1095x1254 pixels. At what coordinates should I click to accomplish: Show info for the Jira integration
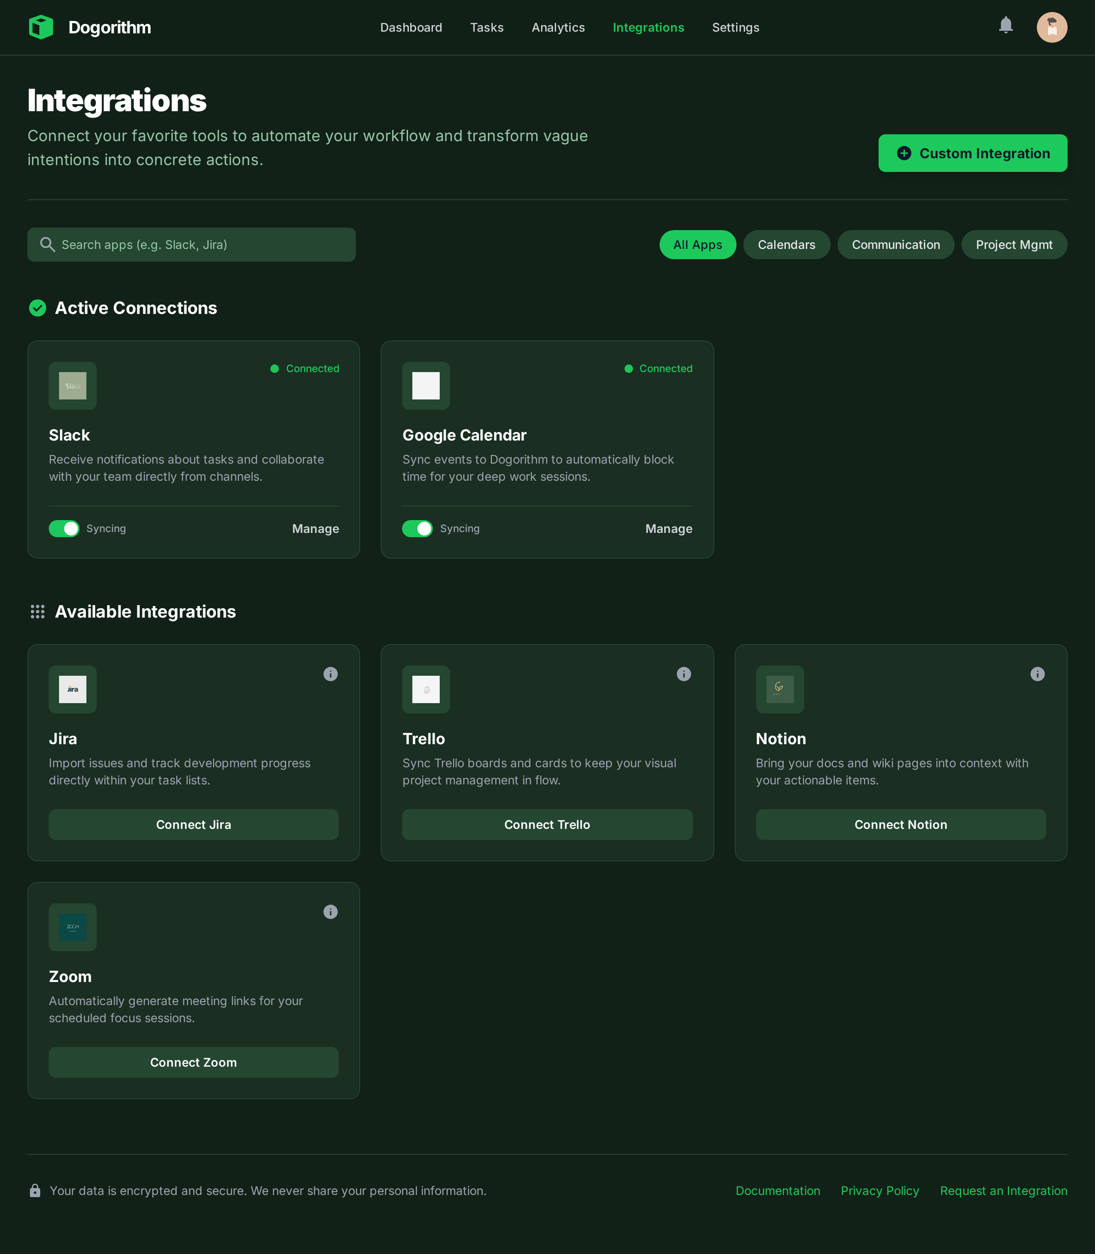331,674
